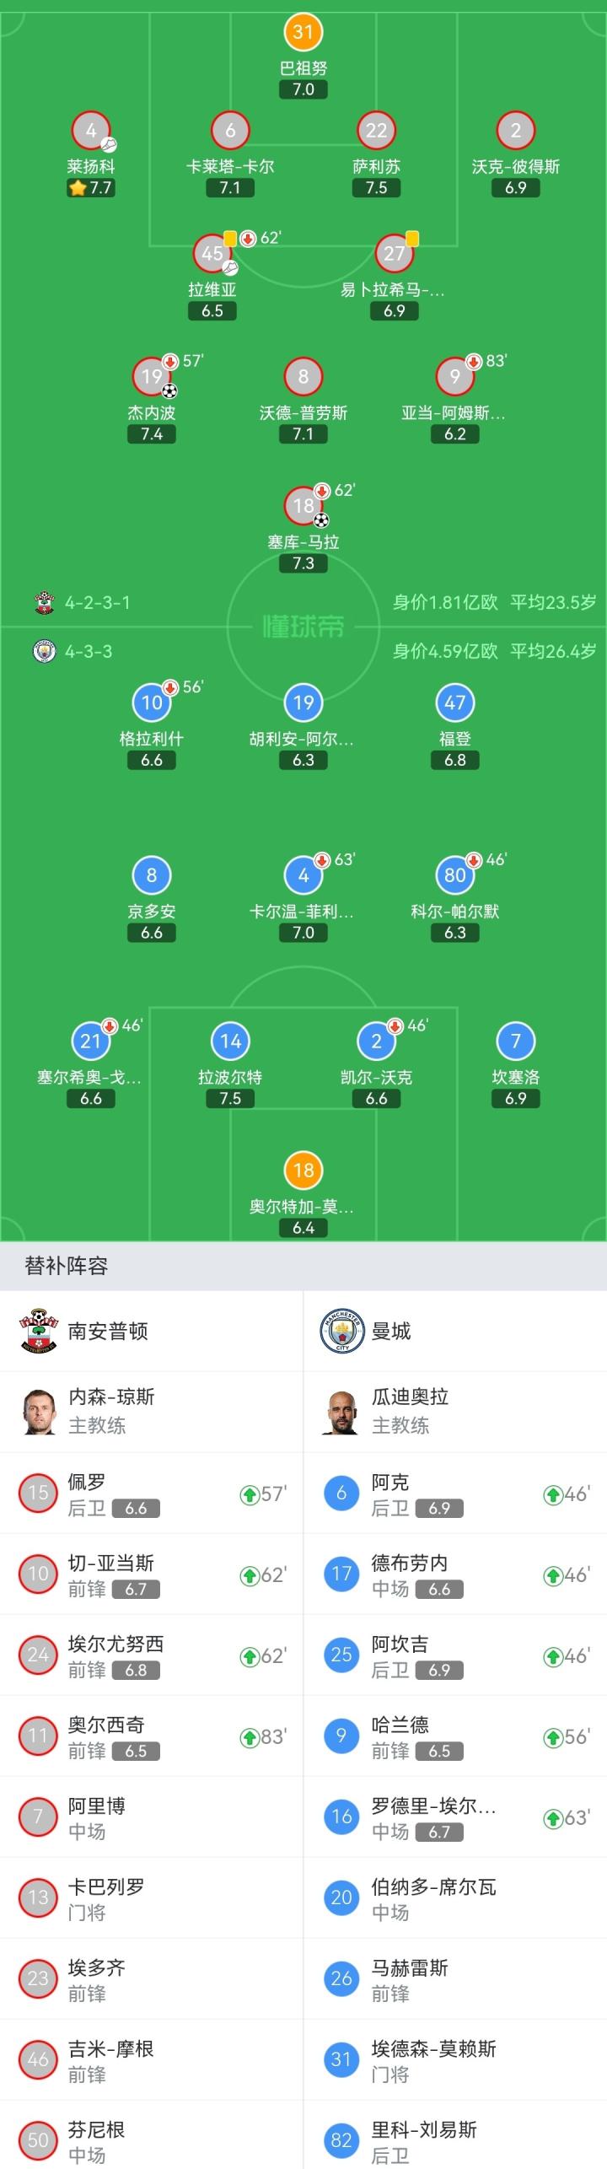Tap 阿克's 6.9 rating badge
This screenshot has height=2169, width=607.
[439, 1508]
